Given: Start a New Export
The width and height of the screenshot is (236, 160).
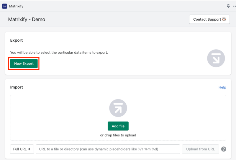Looking at the screenshot, I should click(24, 63).
